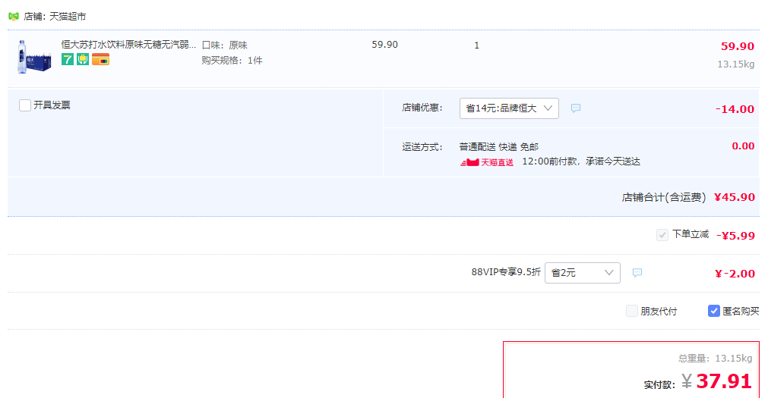Open the 天猫超市 store name link
The image size is (768, 398).
click(x=68, y=17)
